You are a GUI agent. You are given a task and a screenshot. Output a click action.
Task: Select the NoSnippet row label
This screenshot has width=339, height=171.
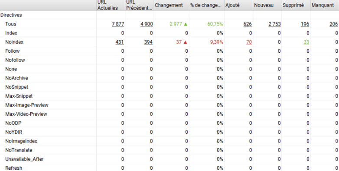pyautogui.click(x=16, y=87)
